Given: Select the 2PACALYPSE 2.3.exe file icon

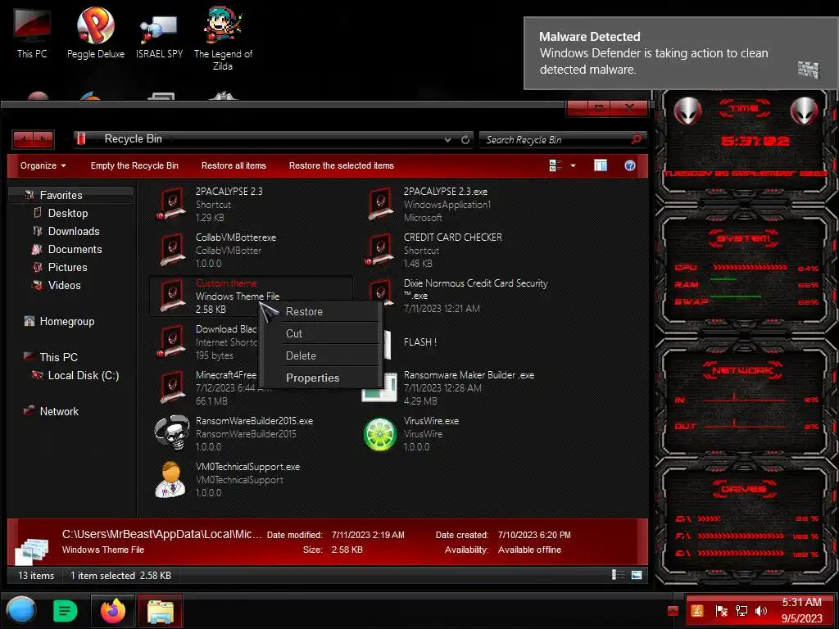Looking at the screenshot, I should pos(380,204).
